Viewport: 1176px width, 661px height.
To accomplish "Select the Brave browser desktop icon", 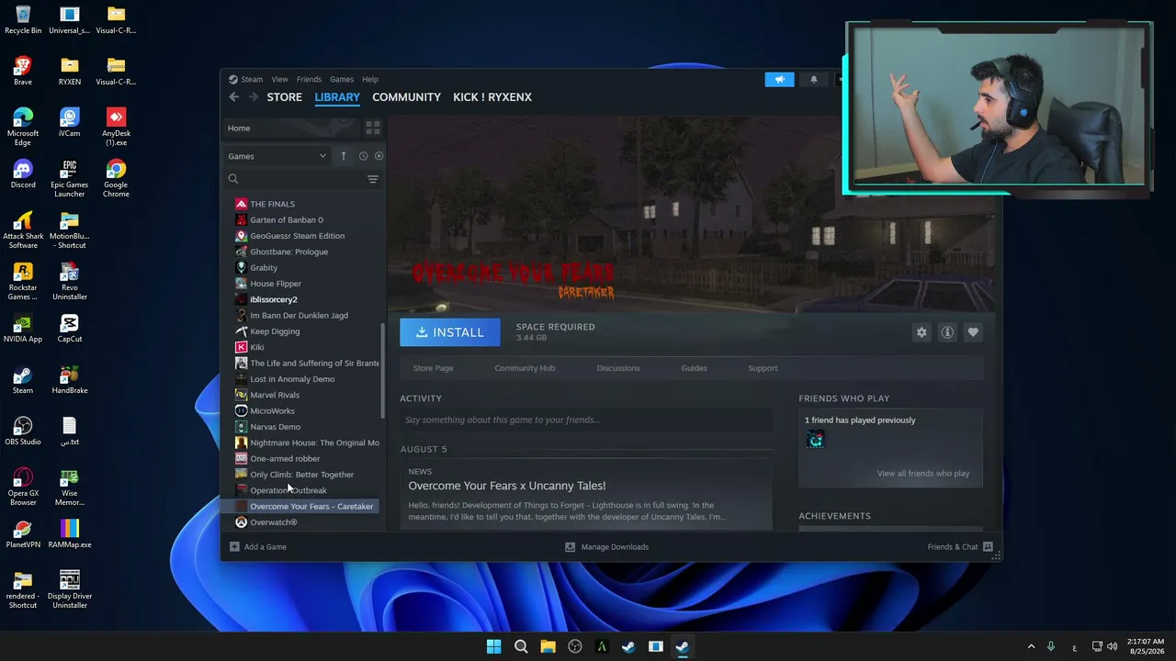I will click(23, 71).
